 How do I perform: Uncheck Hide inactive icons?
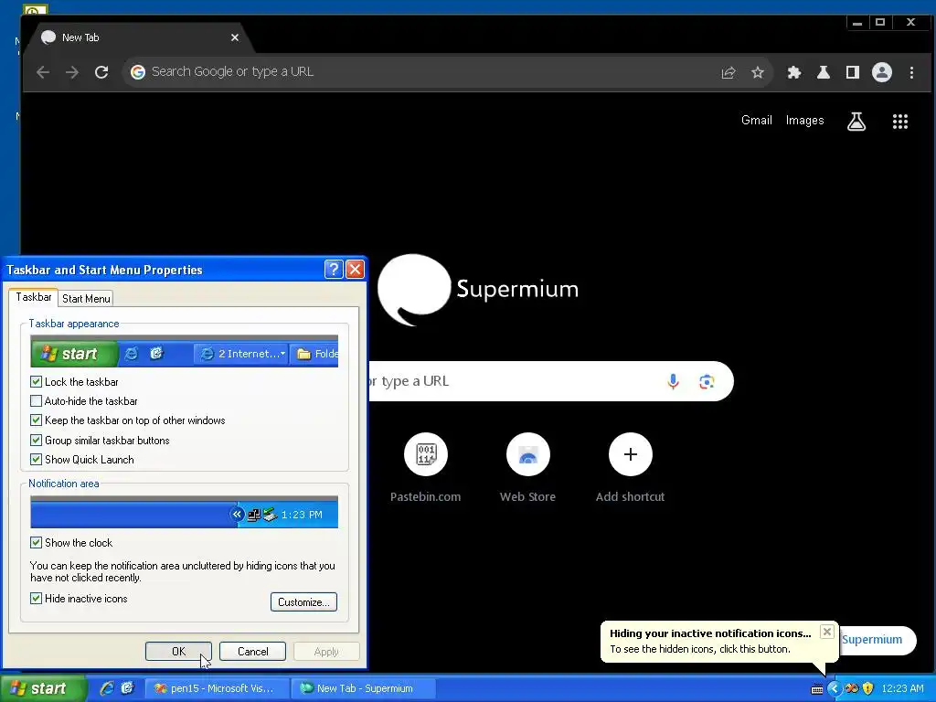[36, 599]
